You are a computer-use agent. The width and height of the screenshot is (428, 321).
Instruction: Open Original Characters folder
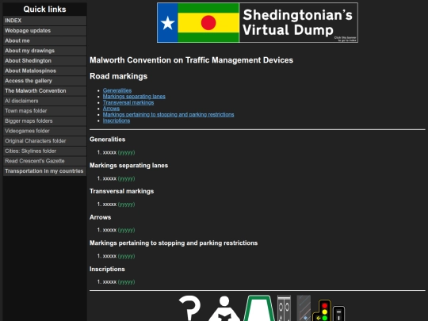[x=44, y=141]
